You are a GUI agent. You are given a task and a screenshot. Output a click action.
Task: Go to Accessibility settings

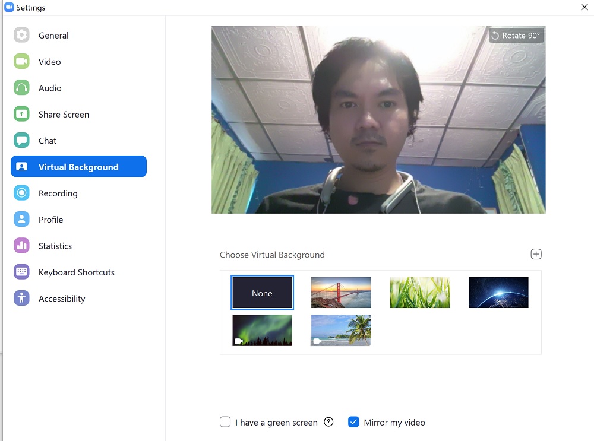78,299
